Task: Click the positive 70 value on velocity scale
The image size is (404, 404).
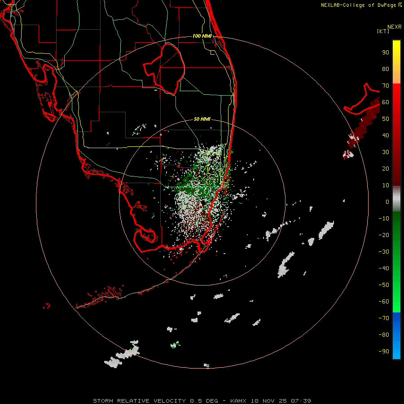Action: pyautogui.click(x=386, y=86)
